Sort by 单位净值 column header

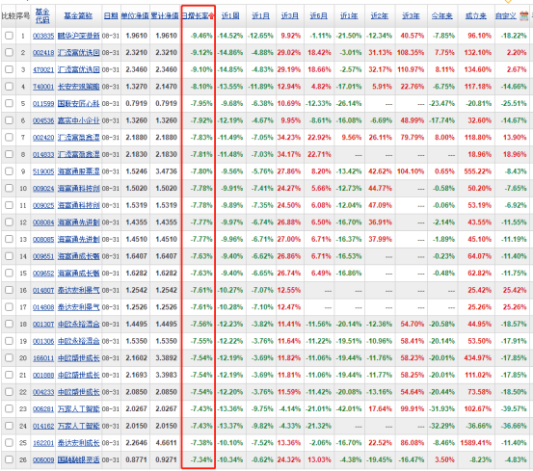click(x=135, y=15)
